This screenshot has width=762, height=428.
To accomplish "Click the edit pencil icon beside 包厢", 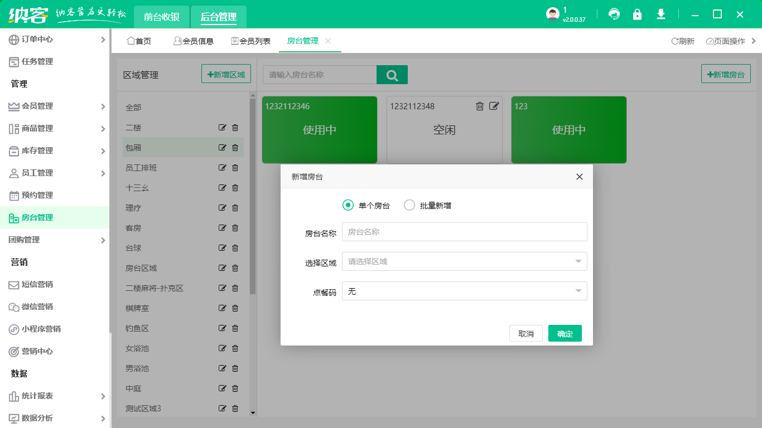I will point(222,148).
